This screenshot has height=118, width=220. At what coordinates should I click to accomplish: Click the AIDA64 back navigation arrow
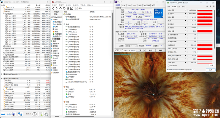[x=53, y=9]
